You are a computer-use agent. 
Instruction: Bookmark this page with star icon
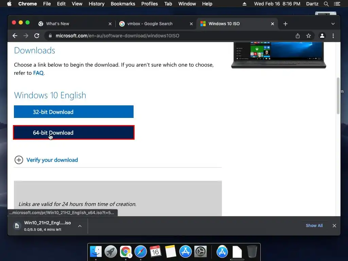click(309, 36)
